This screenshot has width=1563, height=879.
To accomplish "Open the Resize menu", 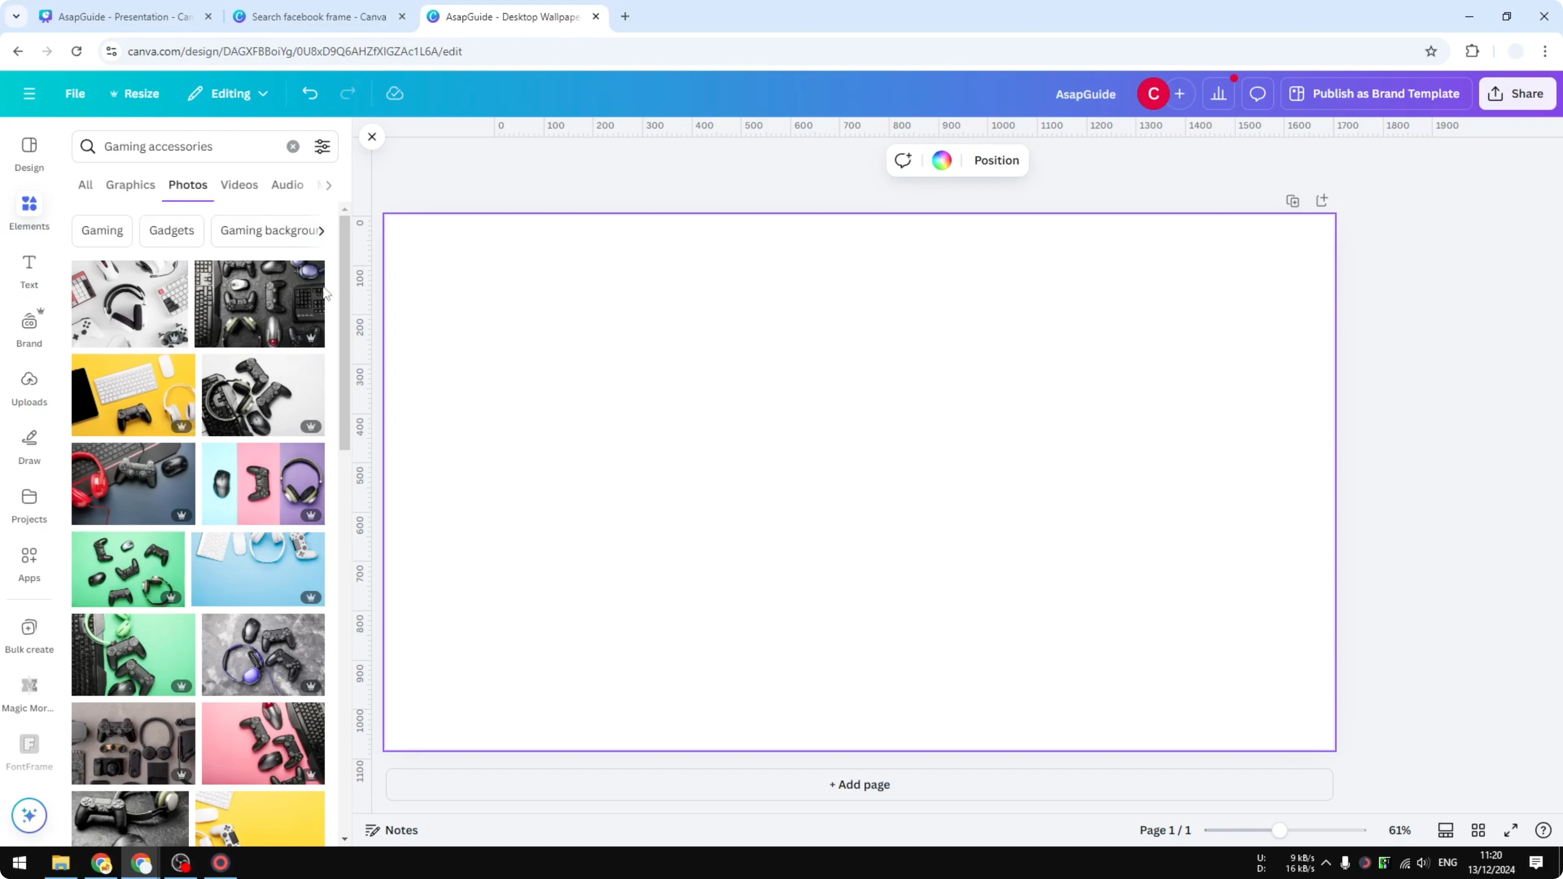I will pyautogui.click(x=135, y=93).
